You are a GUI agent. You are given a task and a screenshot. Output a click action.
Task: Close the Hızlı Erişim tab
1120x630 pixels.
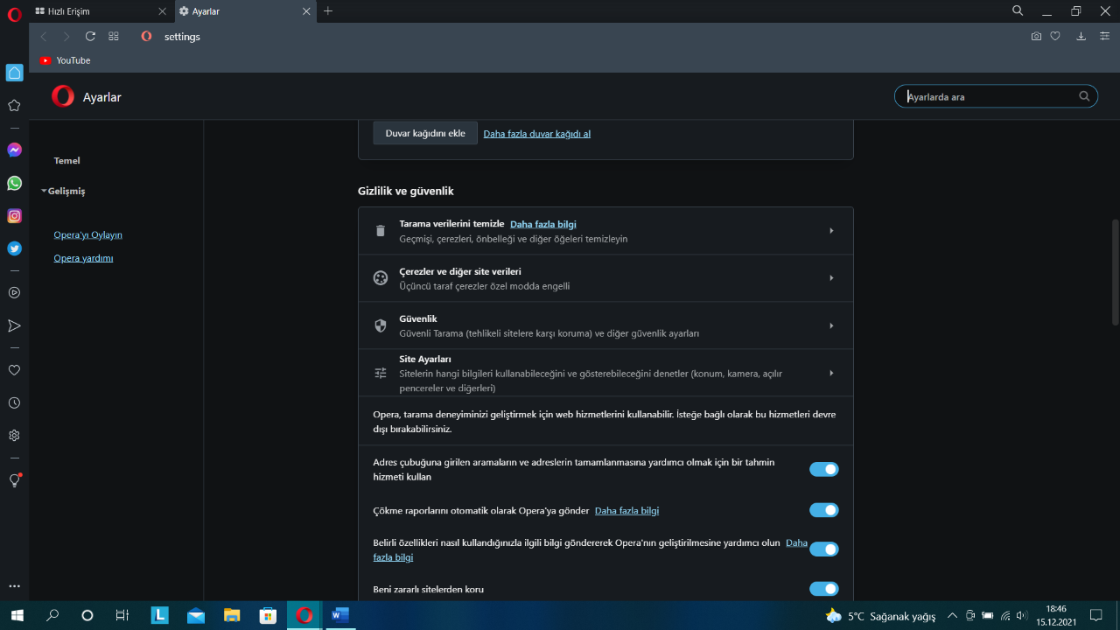point(162,10)
